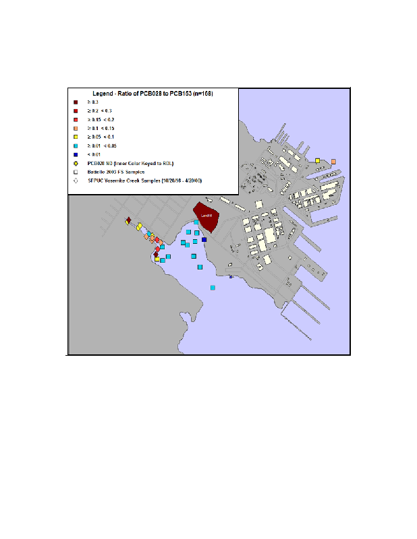Select the SFPUC Yosemite Creek diamond legend symbol
Viewport: 417px width, 539px height.
point(76,181)
